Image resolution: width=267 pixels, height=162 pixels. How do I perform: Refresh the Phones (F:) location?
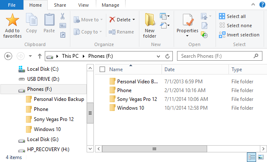tap(167, 56)
